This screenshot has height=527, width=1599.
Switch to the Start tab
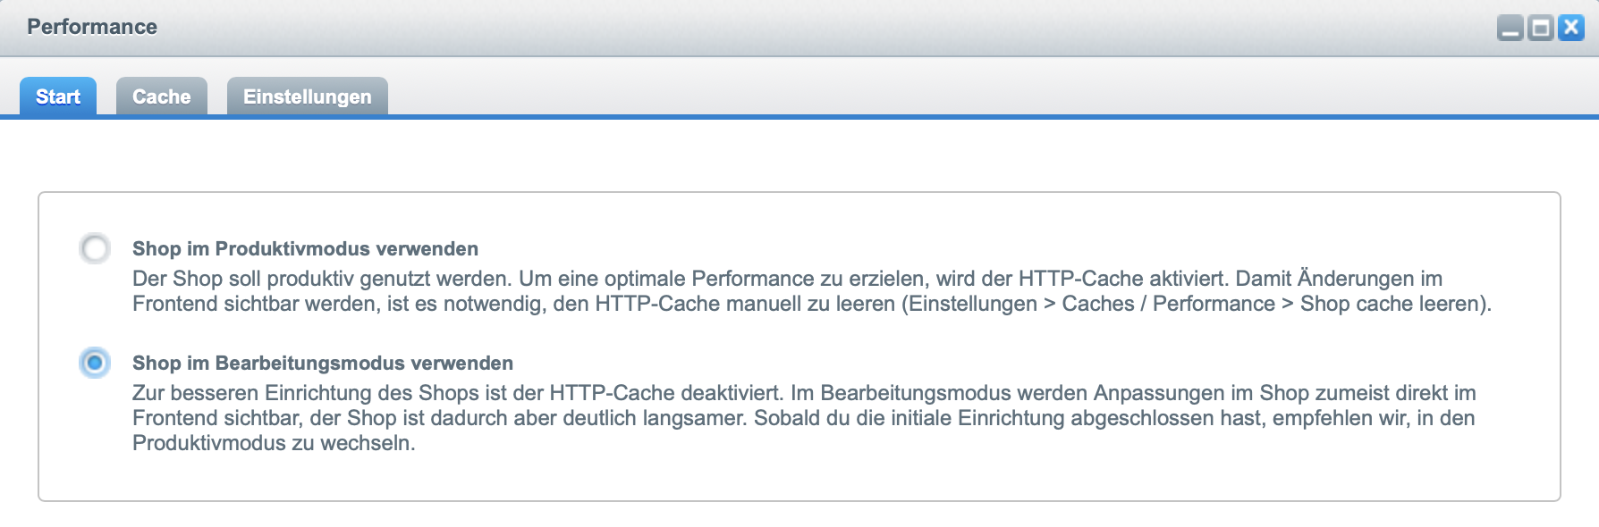pos(58,96)
